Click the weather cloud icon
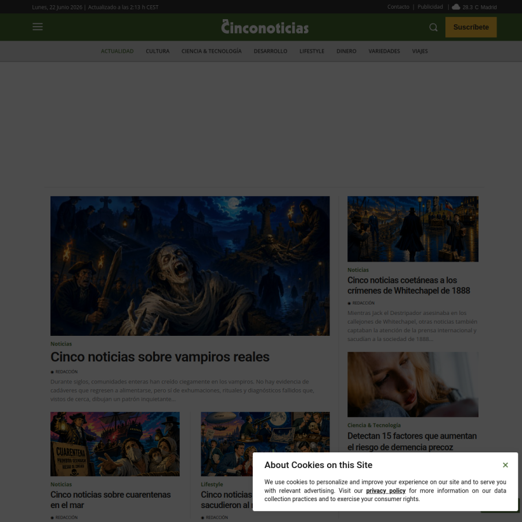The width and height of the screenshot is (522, 522). pos(456,7)
